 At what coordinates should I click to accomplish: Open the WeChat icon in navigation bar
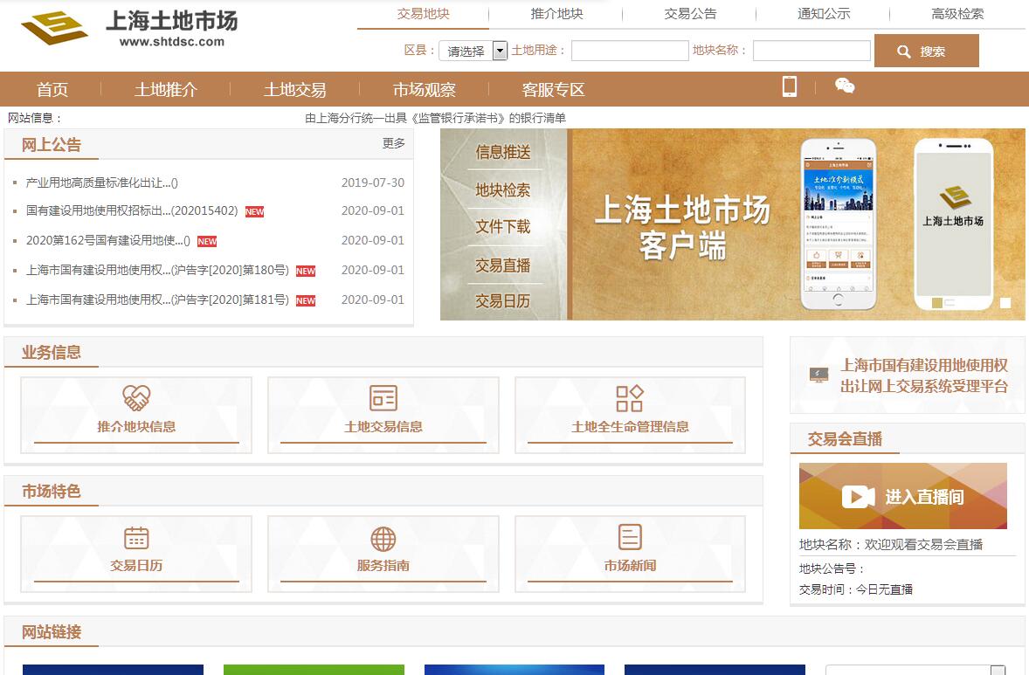click(845, 86)
